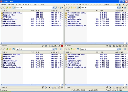
Task: Create new folder in bottom-right pane
Action: pyautogui.click(x=74, y=49)
